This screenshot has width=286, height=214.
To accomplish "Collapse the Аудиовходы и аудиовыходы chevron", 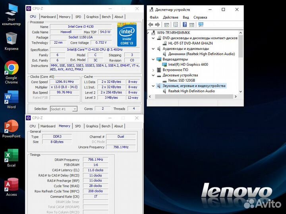I will click(153, 49).
